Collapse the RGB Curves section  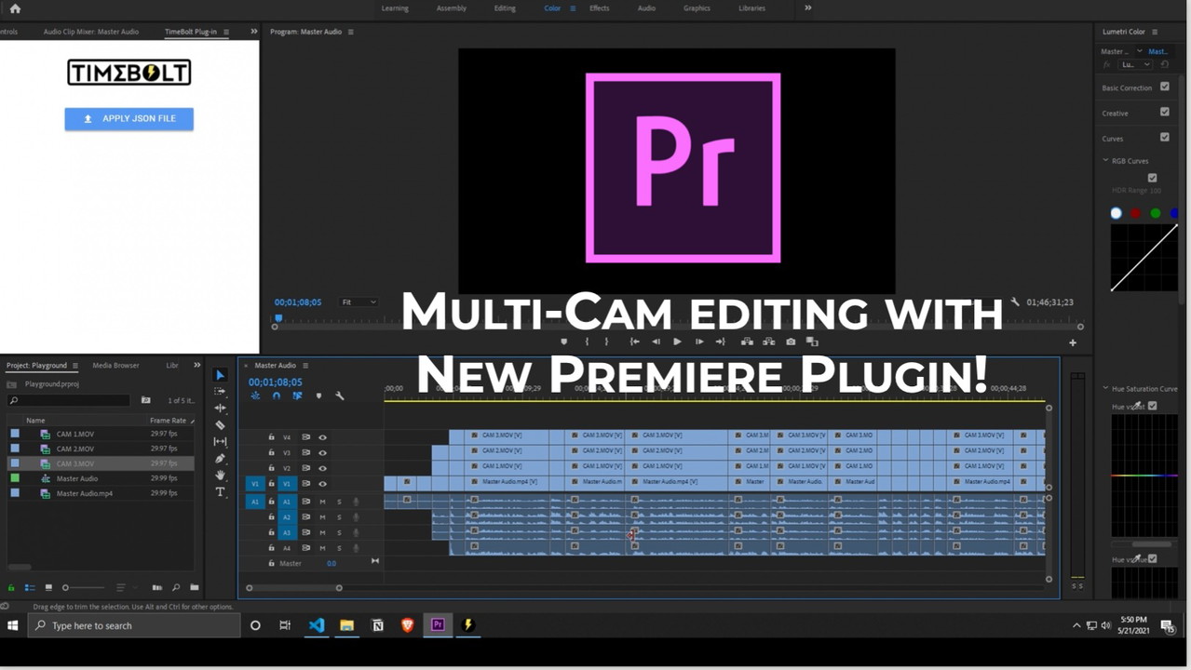click(x=1105, y=161)
